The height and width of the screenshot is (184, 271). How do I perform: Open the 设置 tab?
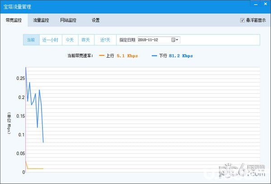click(x=96, y=20)
